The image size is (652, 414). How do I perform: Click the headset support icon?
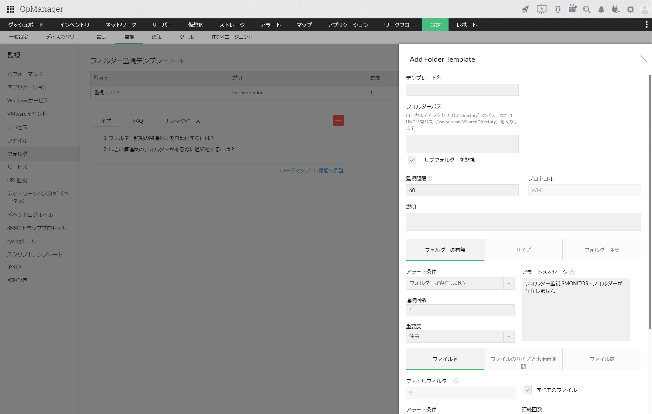pos(558,9)
